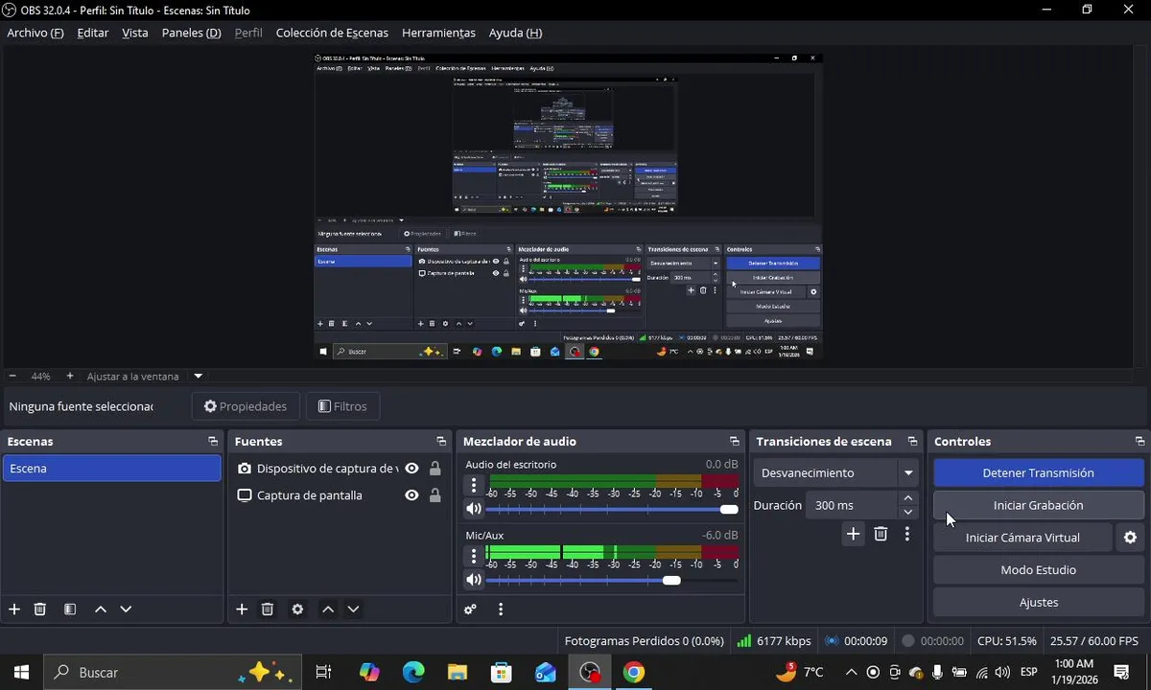Open the Editar menu
The height and width of the screenshot is (690, 1151).
(x=93, y=33)
